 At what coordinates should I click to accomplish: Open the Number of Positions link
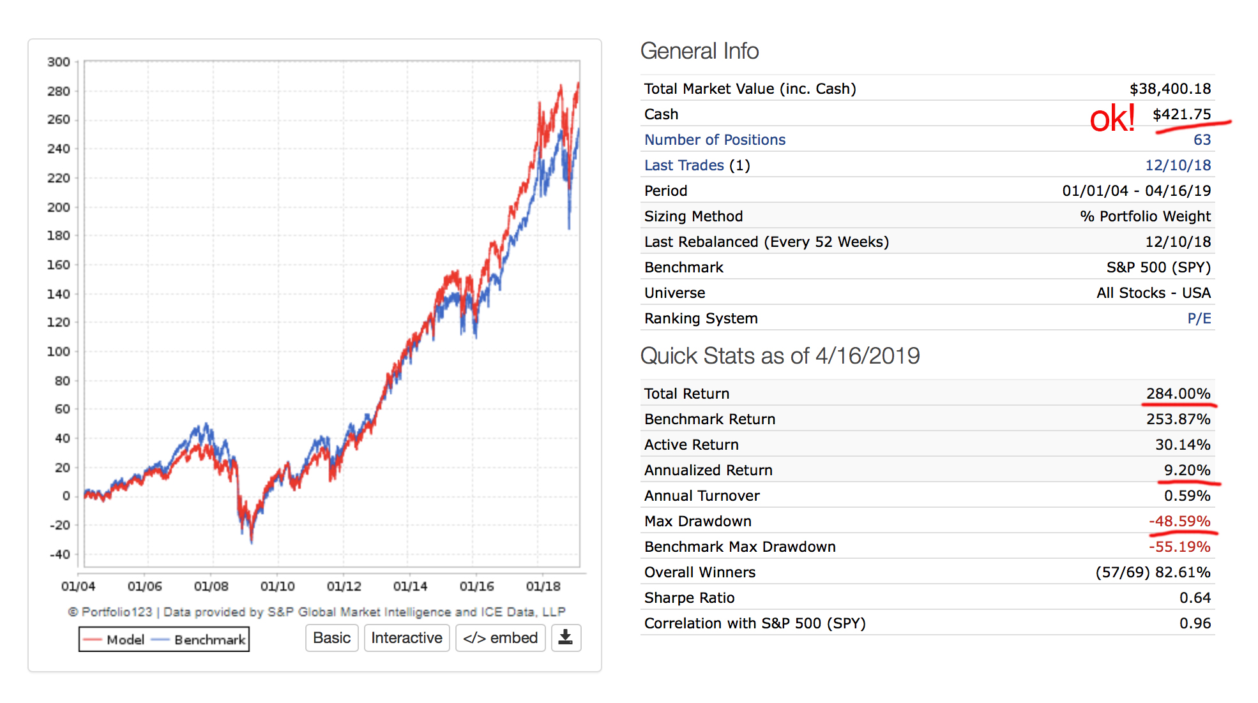715,140
